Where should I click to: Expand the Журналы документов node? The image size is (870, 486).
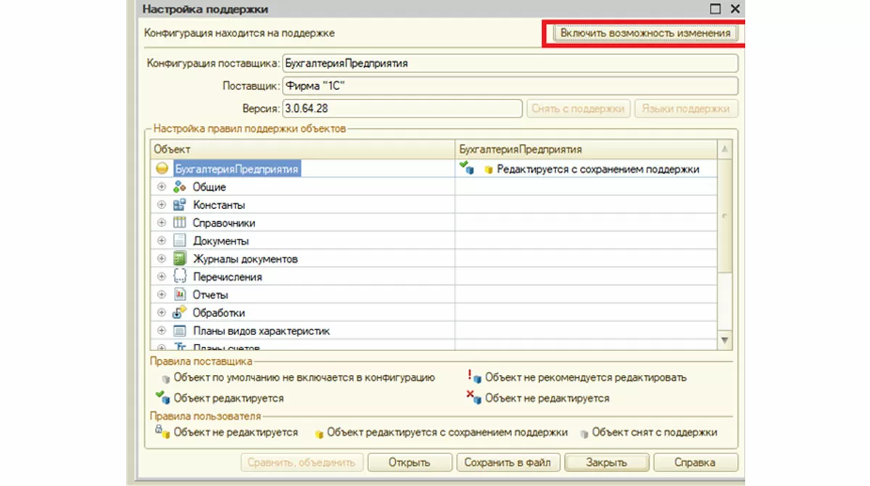[162, 259]
